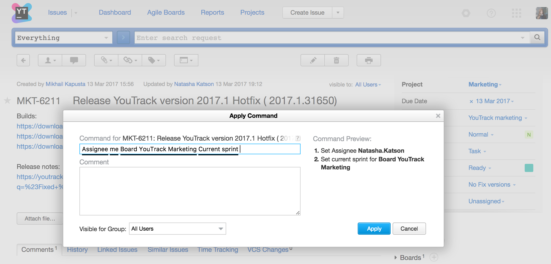
Task: Open the Issues menu arrow
Action: click(76, 13)
